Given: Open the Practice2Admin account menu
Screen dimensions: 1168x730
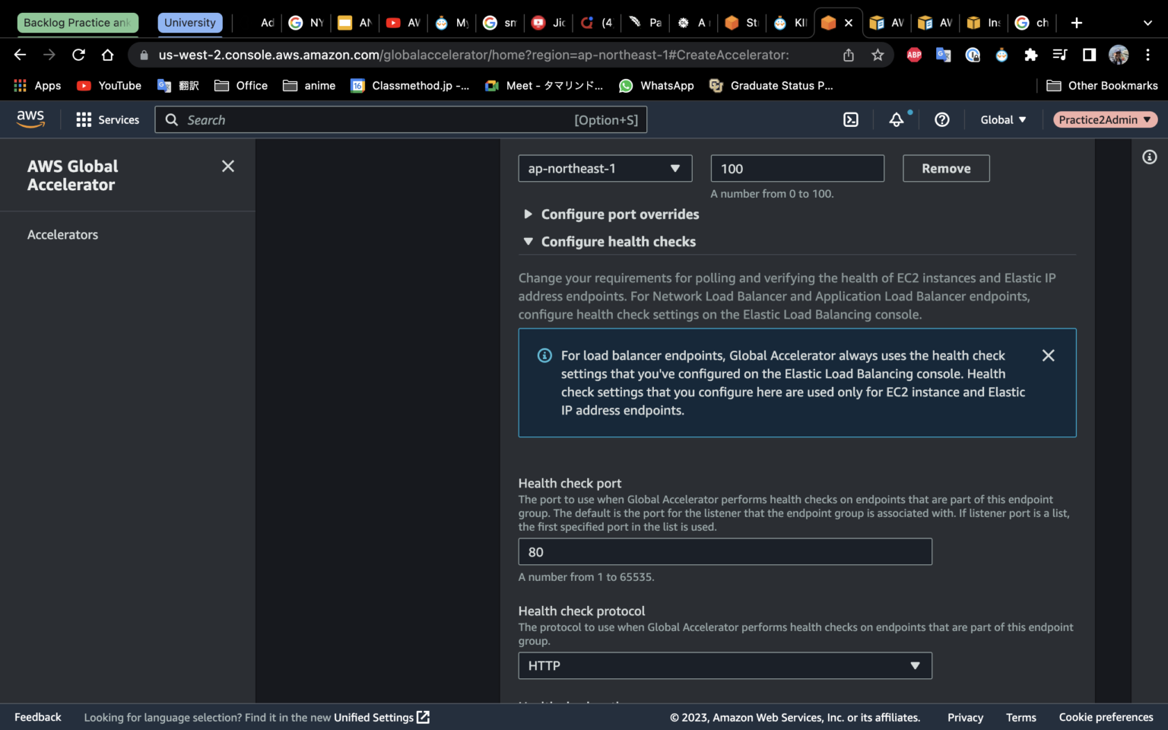Looking at the screenshot, I should pos(1104,119).
